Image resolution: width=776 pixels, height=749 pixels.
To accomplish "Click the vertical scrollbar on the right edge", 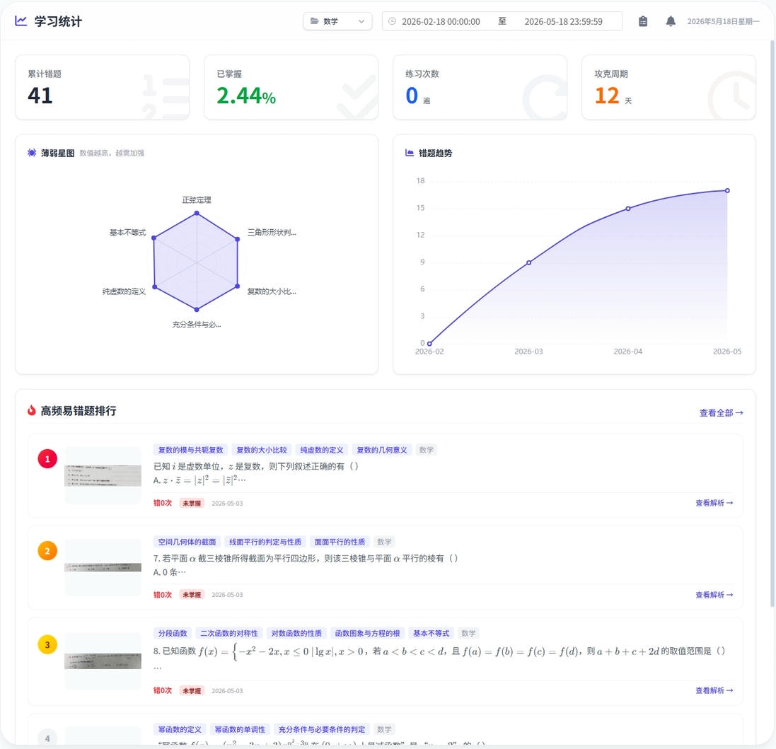I will coord(772,323).
